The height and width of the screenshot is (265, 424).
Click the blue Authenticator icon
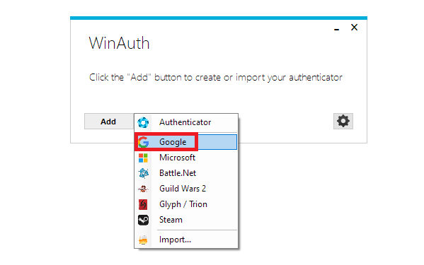[143, 122]
